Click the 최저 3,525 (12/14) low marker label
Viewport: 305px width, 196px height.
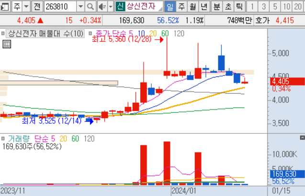(x=52, y=121)
